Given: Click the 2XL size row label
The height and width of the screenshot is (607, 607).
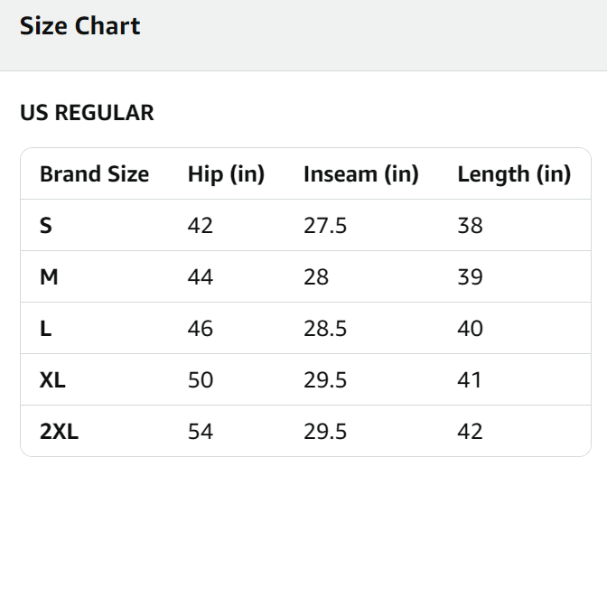Looking at the screenshot, I should (59, 432).
